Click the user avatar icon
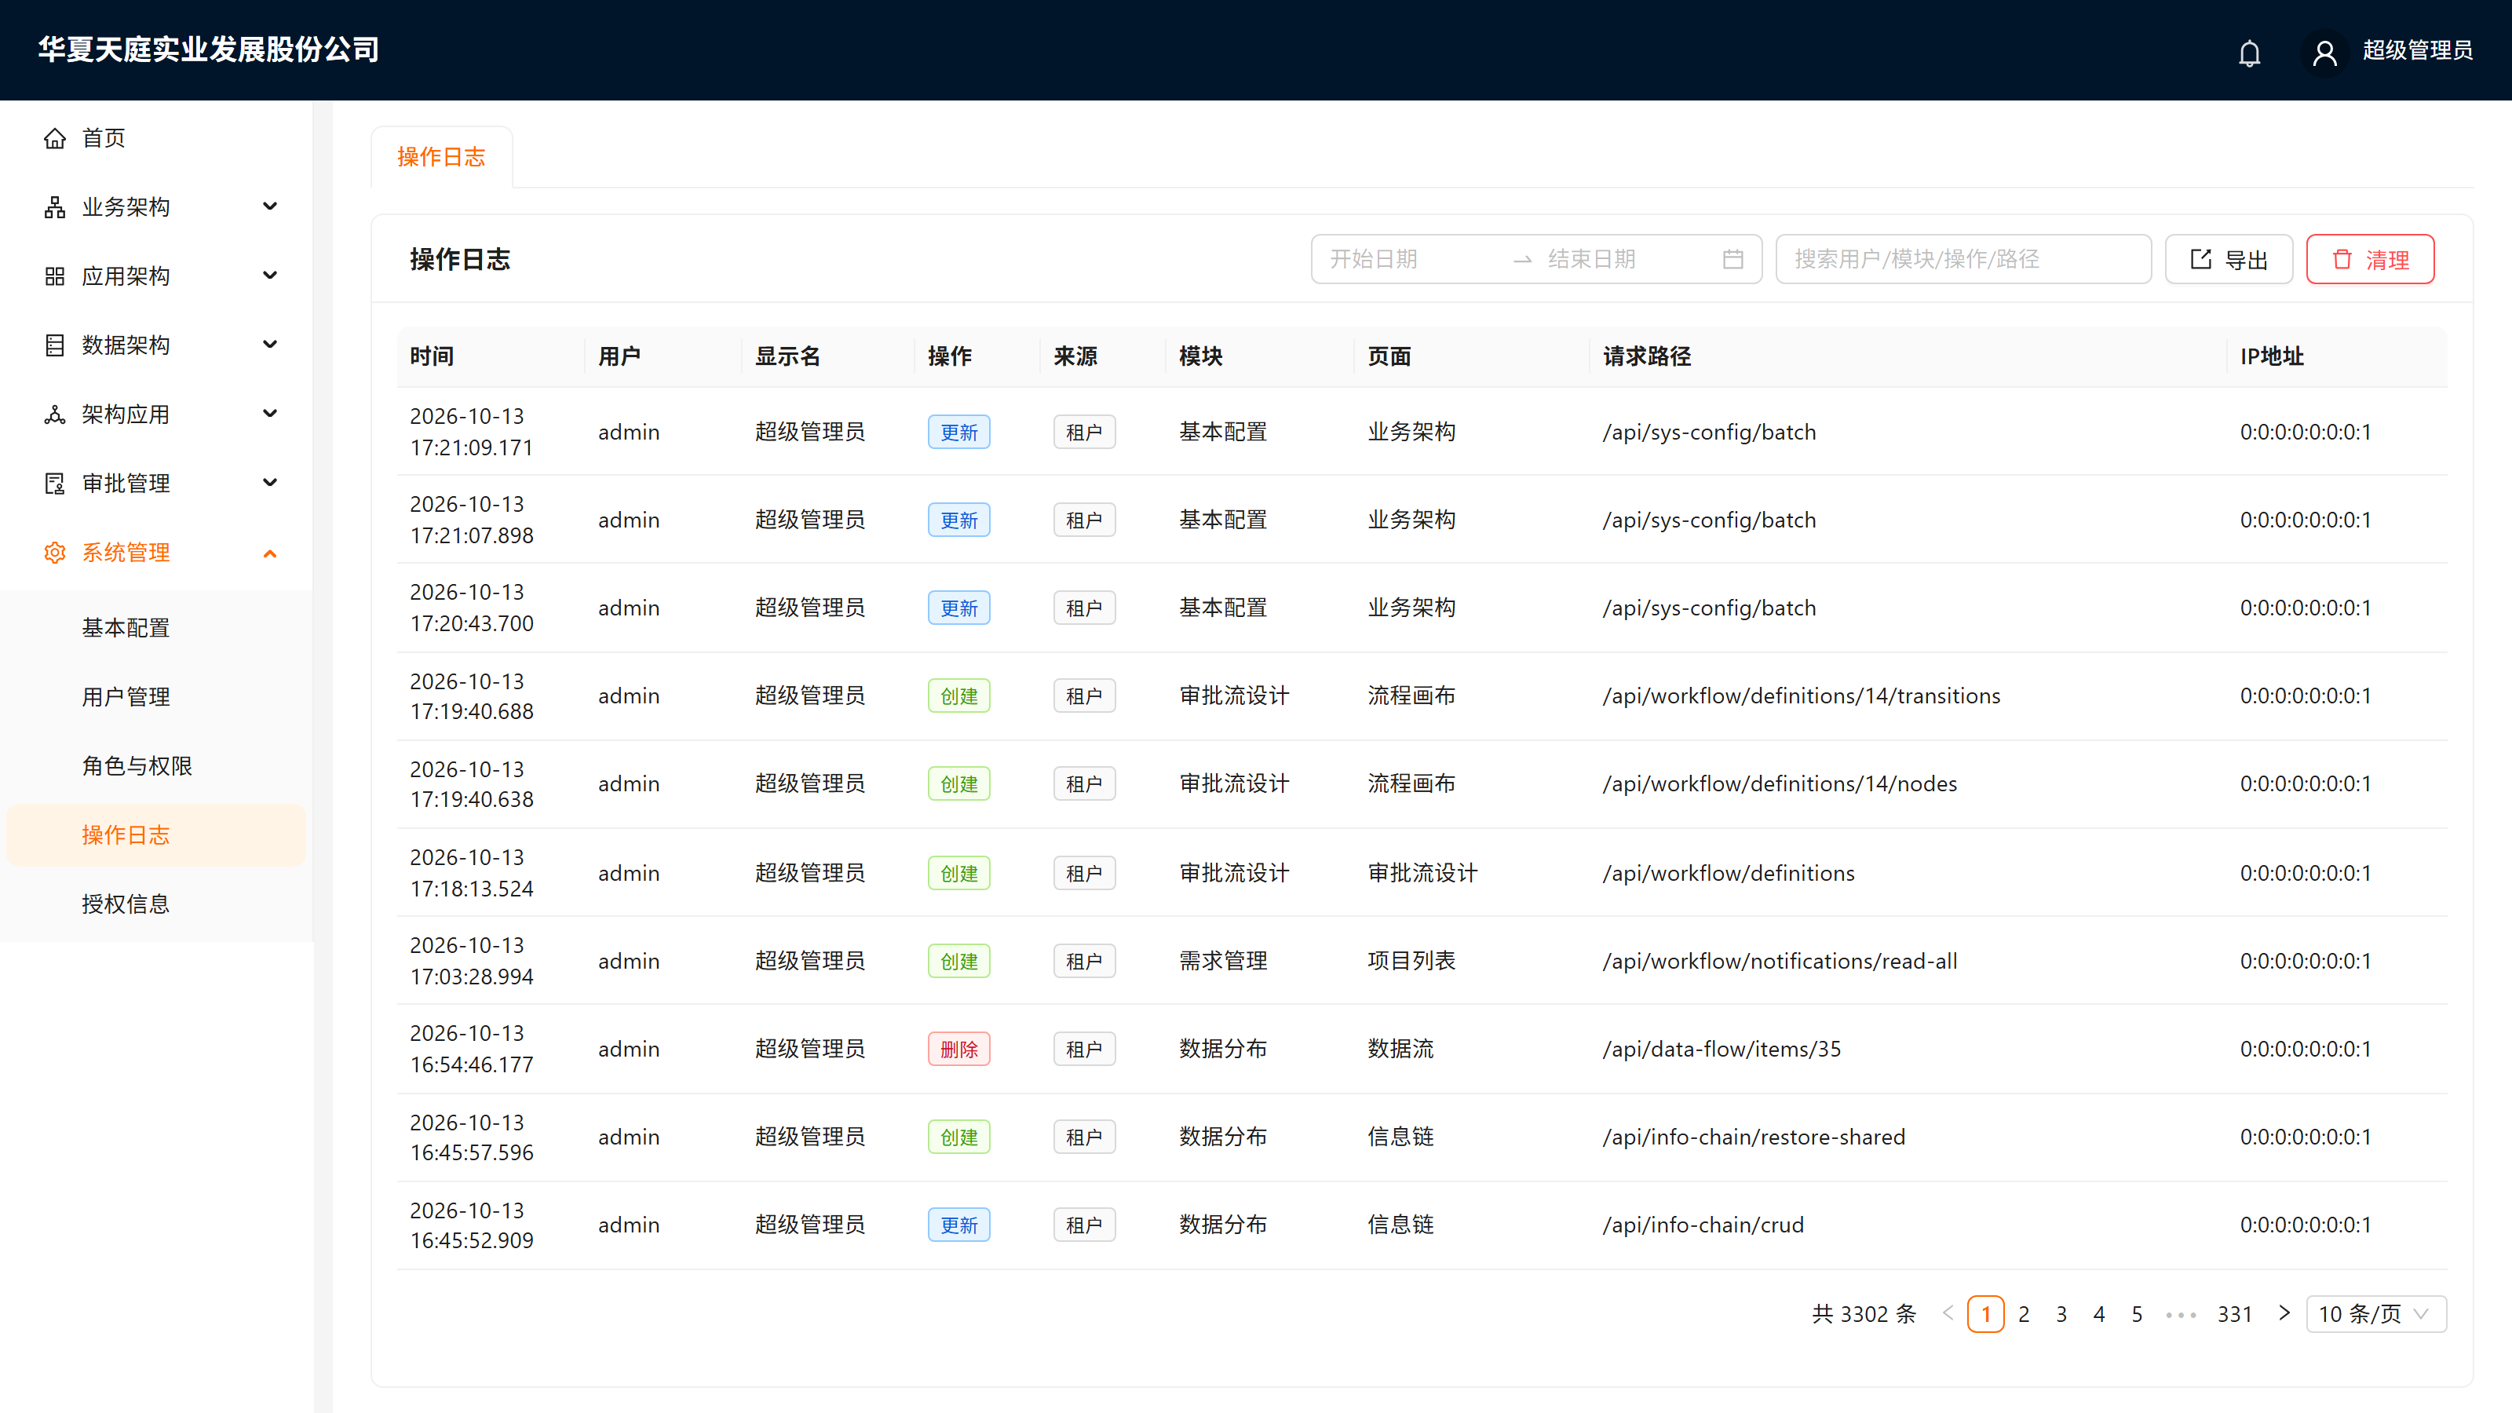Screen dimensions: 2512x1413 click(2324, 53)
